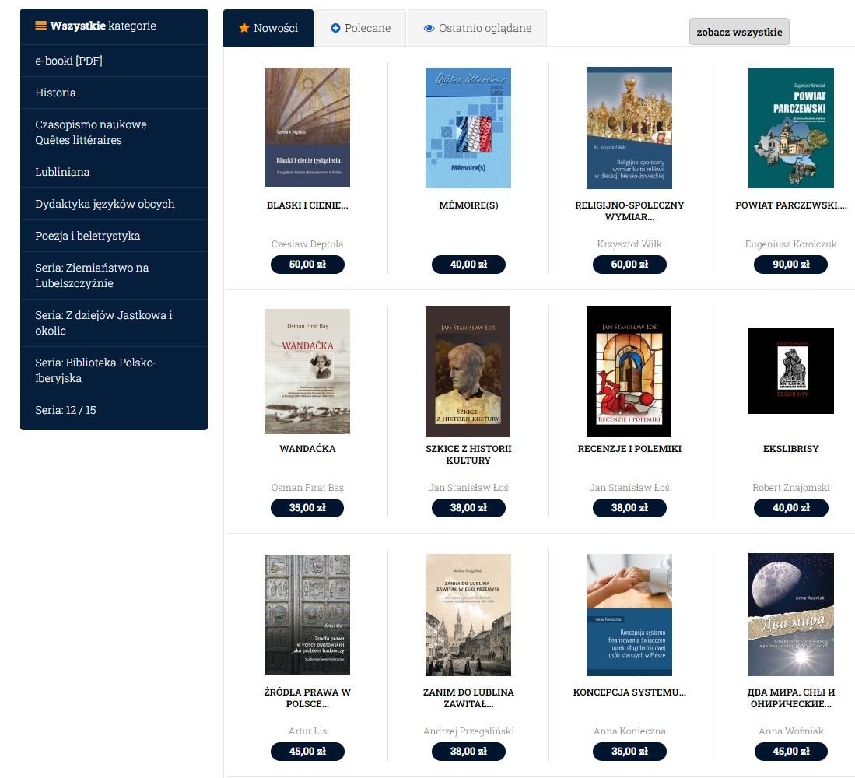Click 45,00 zł under Два мира
This screenshot has height=778, width=855.
[790, 752]
